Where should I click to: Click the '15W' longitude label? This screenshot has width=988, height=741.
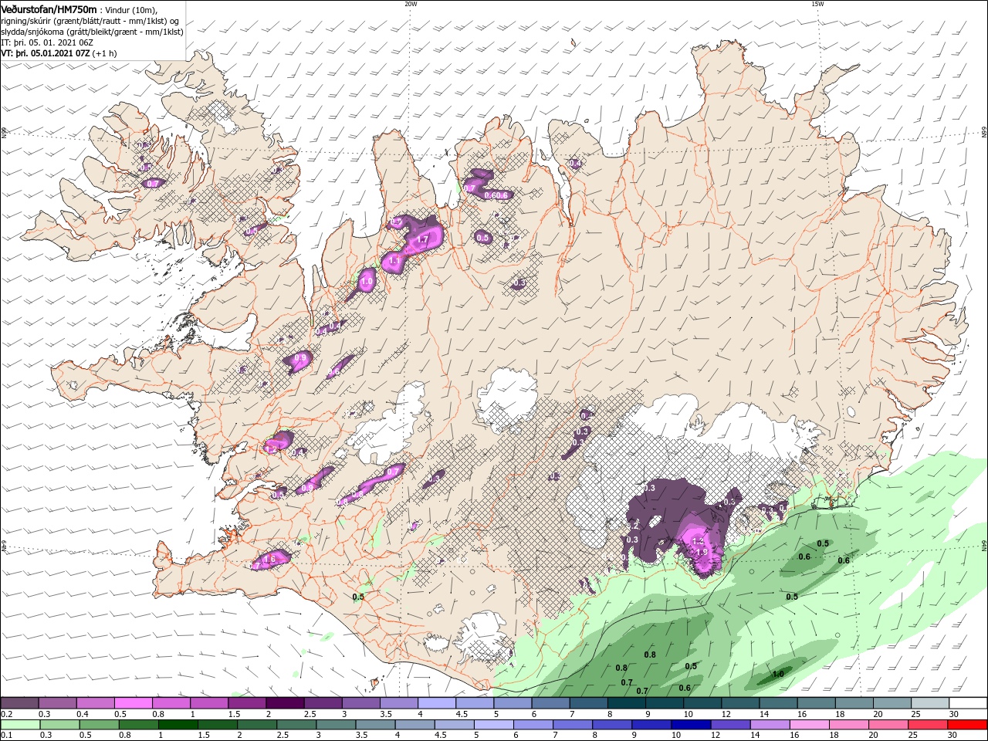click(817, 4)
